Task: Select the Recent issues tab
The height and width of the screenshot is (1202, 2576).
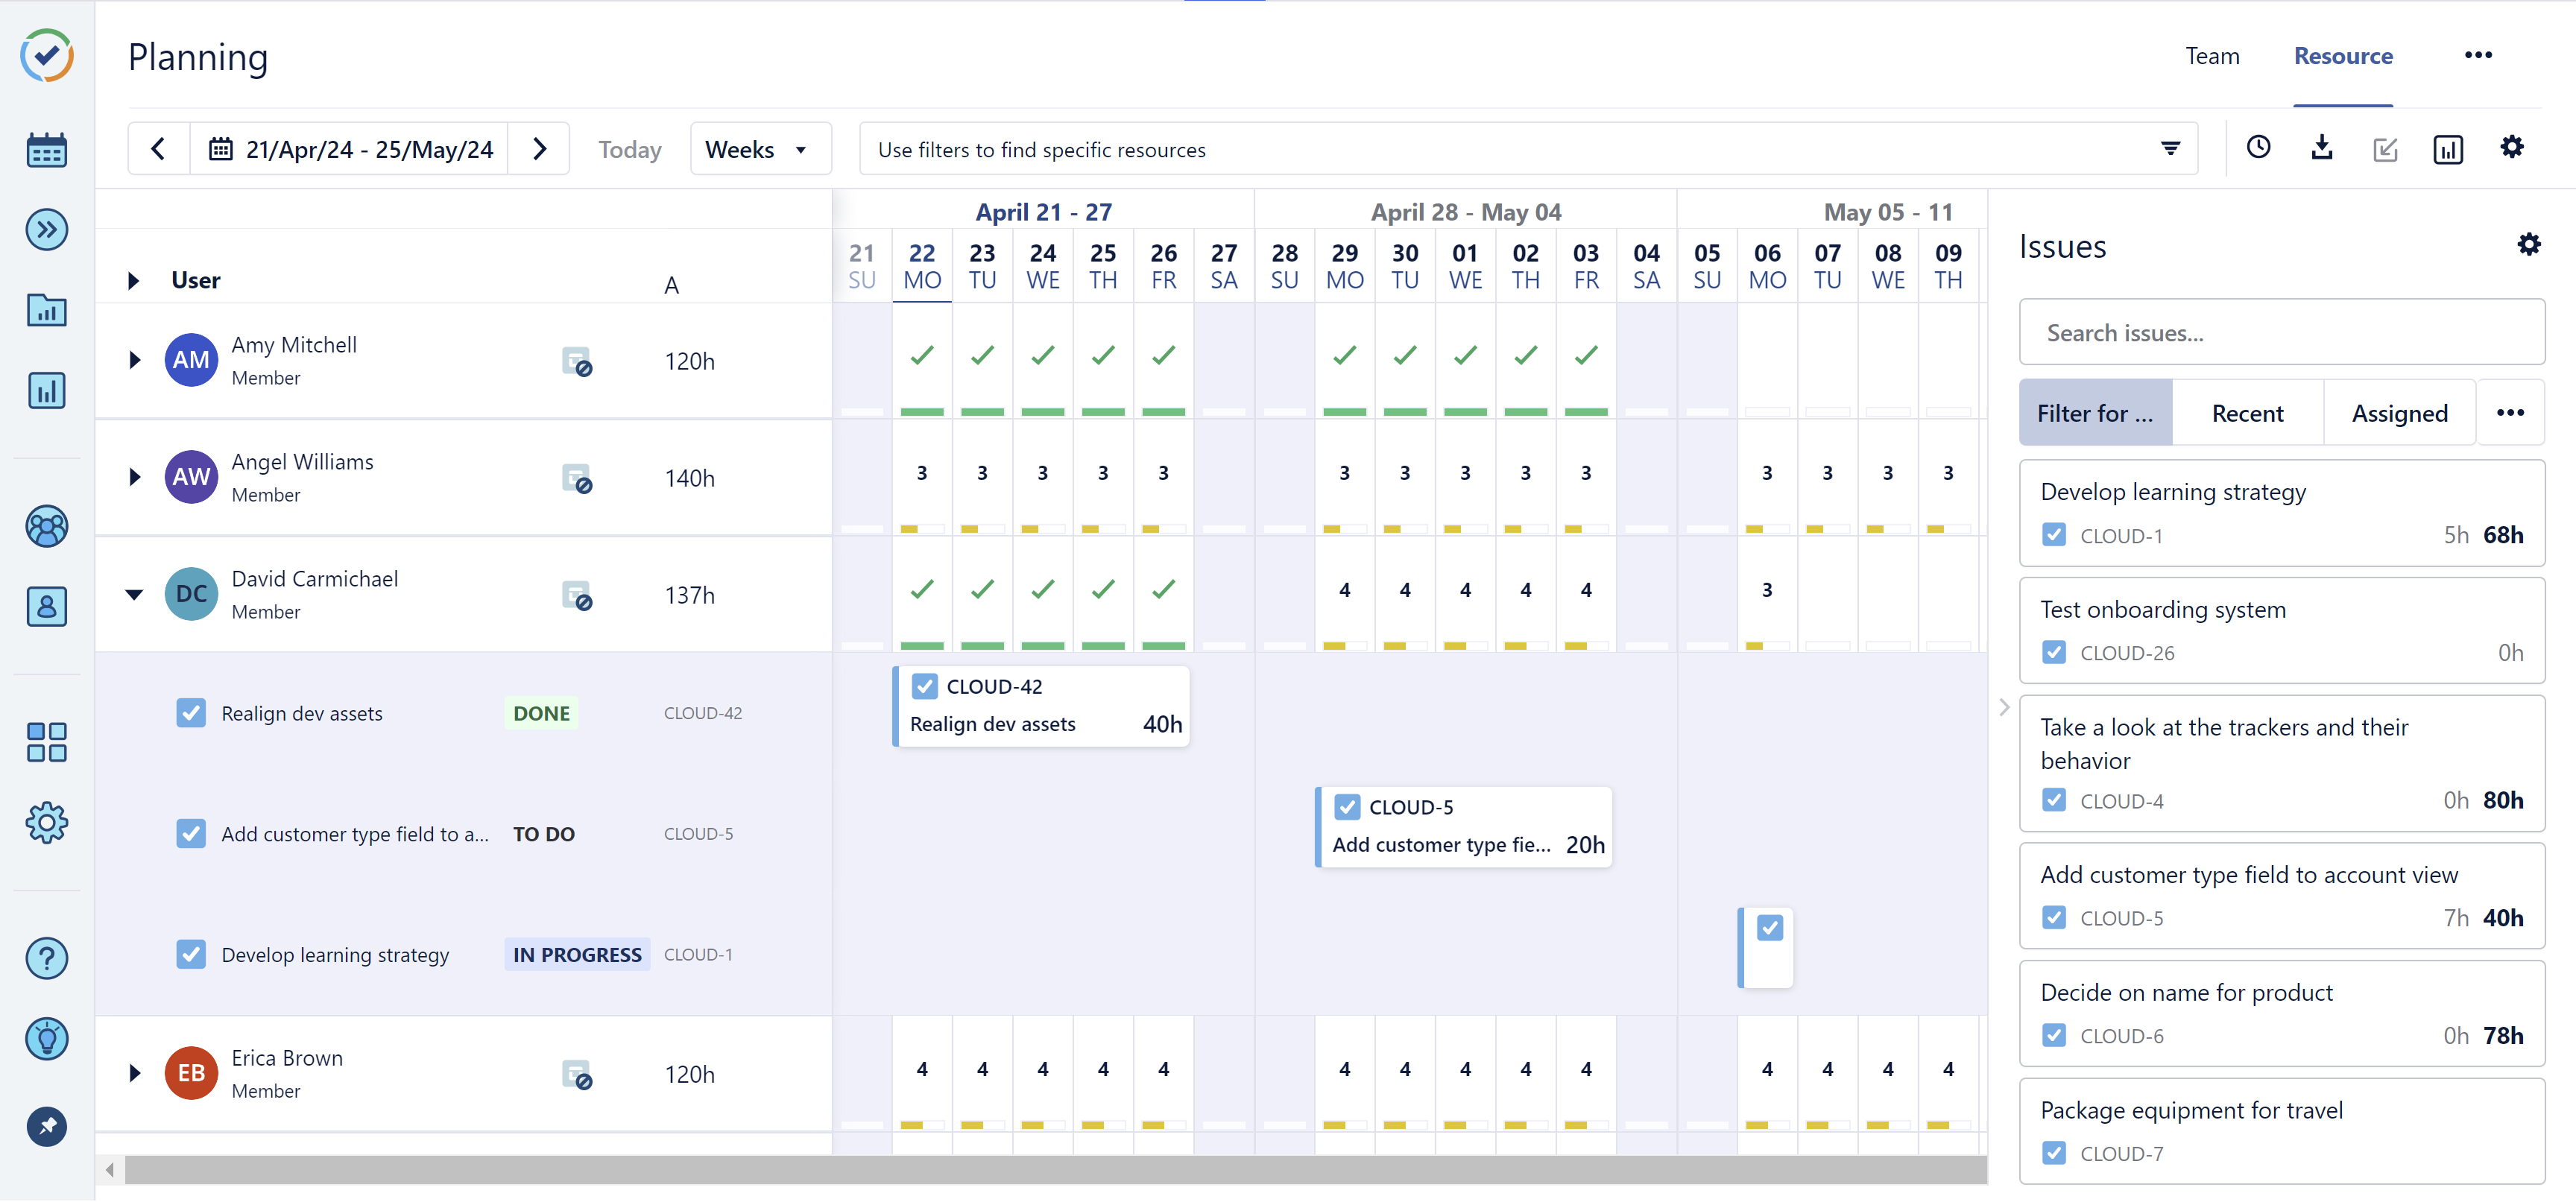Action: click(x=2247, y=413)
